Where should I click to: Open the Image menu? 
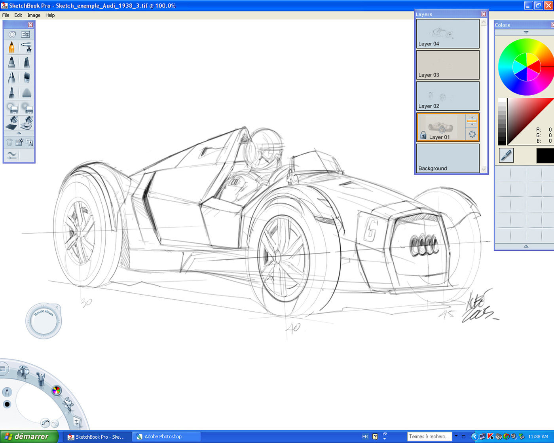point(34,15)
